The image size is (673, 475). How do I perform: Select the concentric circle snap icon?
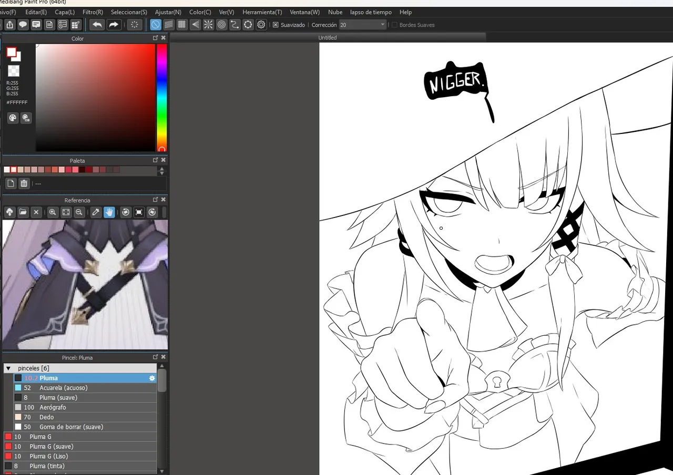click(x=221, y=25)
